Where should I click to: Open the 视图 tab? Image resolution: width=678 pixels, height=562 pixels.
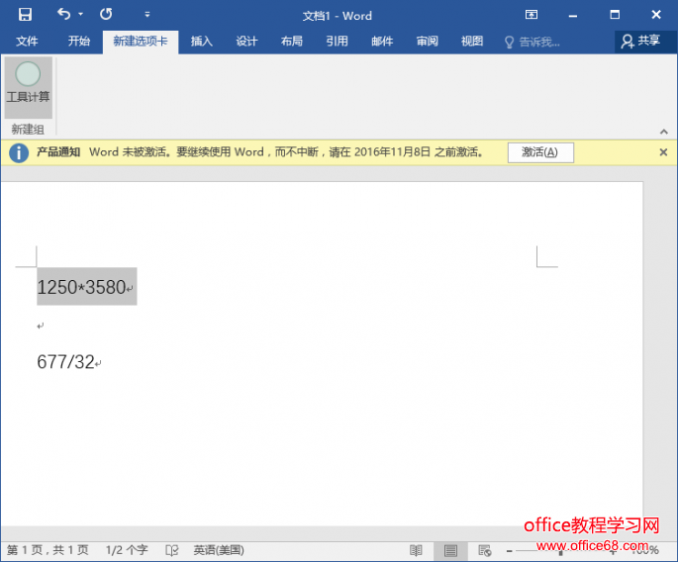pos(472,42)
